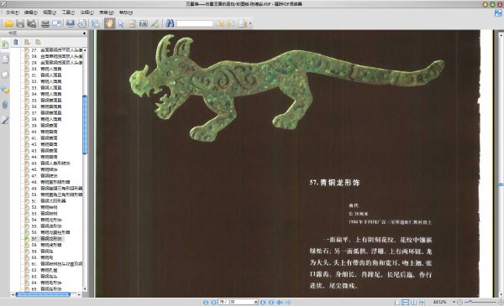This screenshot has width=504, height=306.
Task: Select bookmark item 61 in list
Action: coord(57,263)
